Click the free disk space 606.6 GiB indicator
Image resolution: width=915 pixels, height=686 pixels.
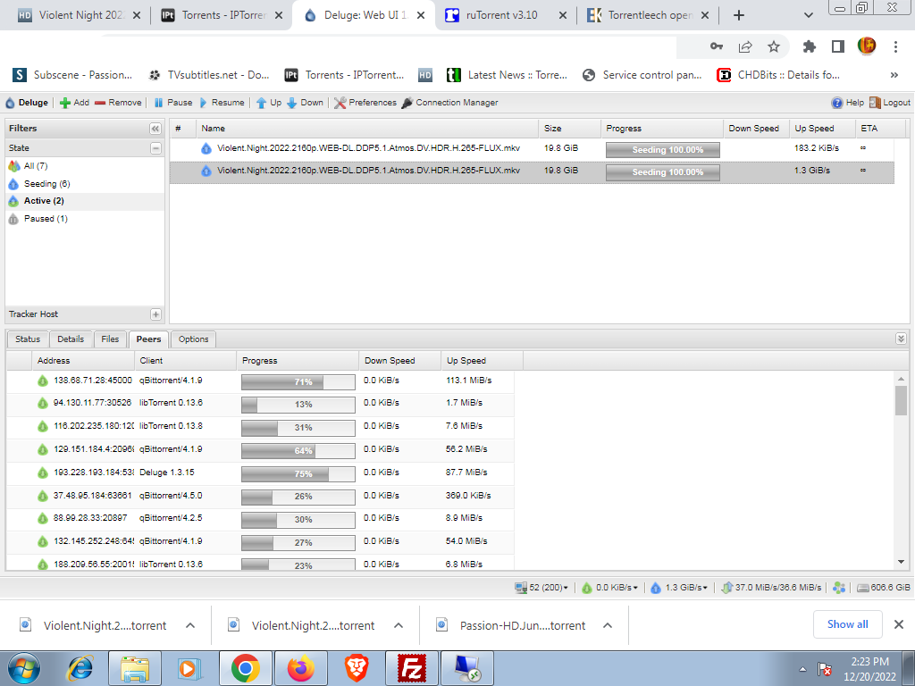(x=884, y=588)
